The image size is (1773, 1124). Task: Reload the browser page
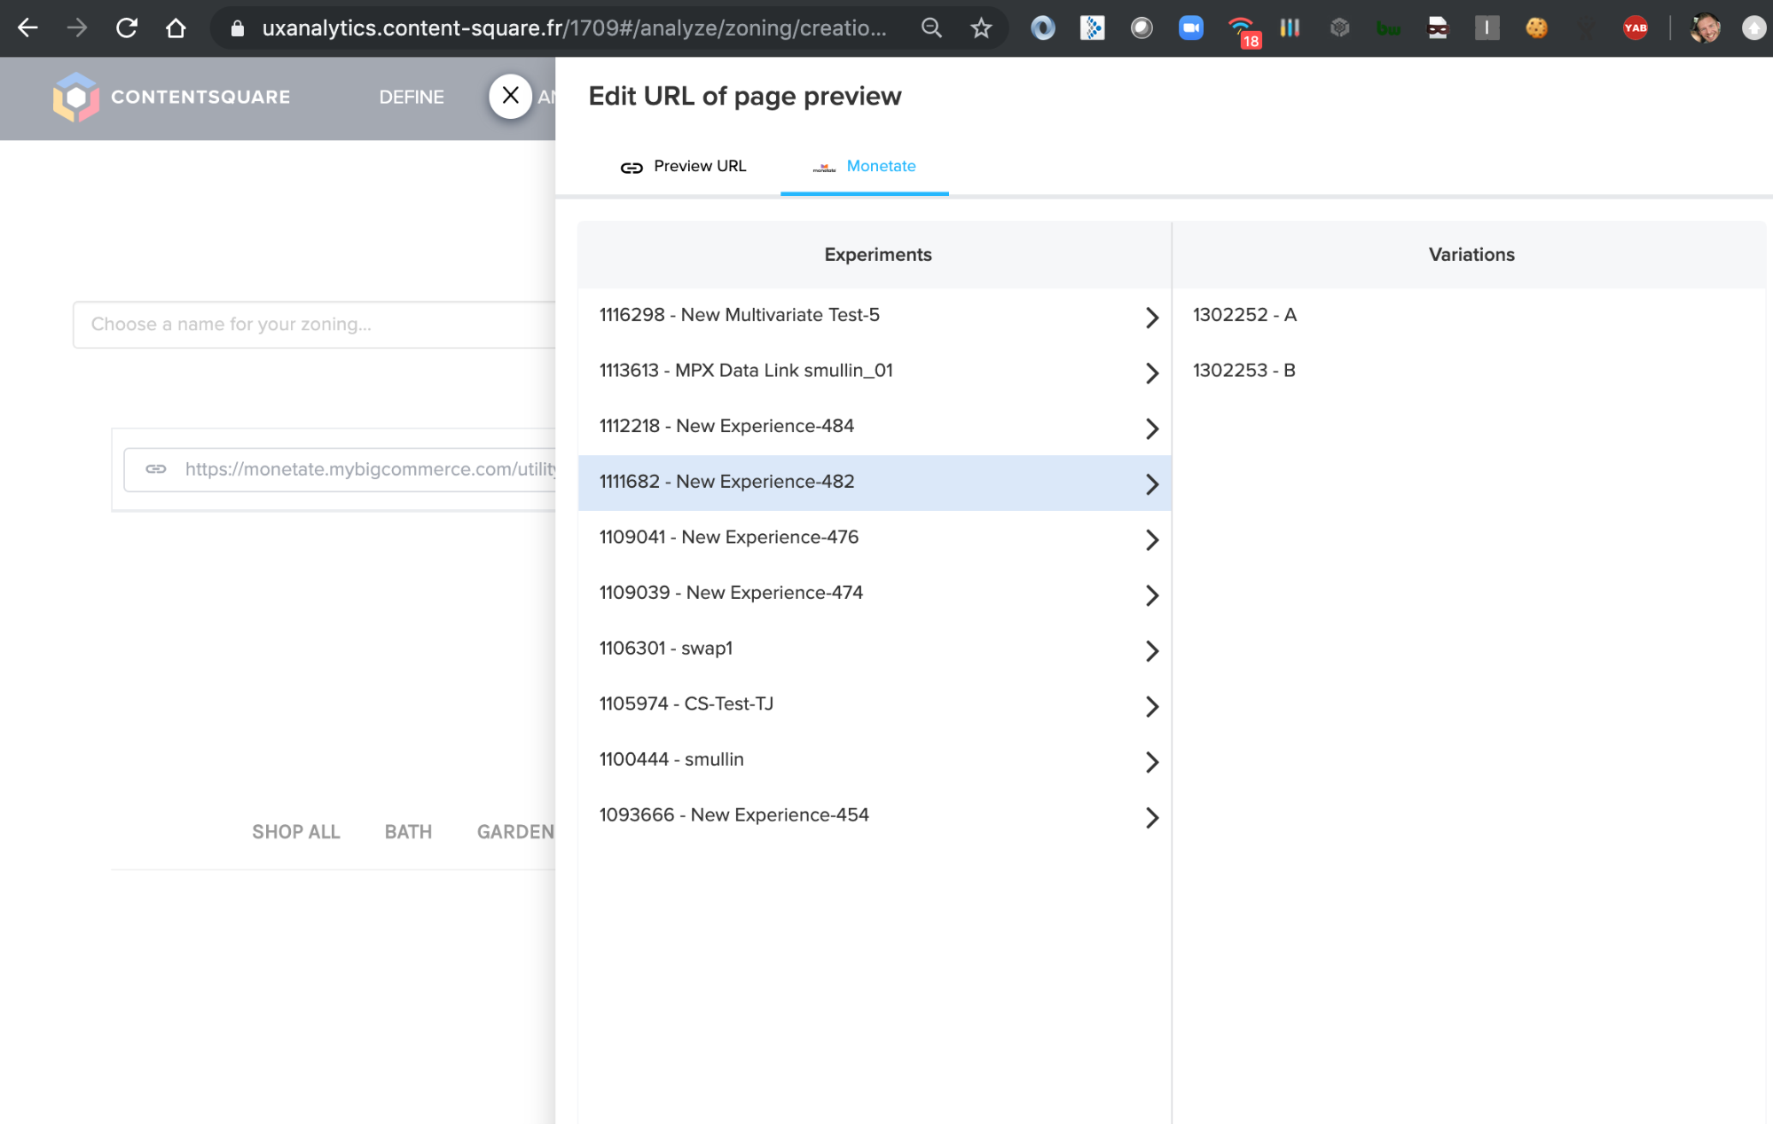pos(127,28)
